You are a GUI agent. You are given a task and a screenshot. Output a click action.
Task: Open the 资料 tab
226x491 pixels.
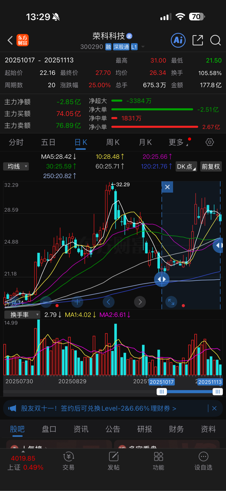208,429
